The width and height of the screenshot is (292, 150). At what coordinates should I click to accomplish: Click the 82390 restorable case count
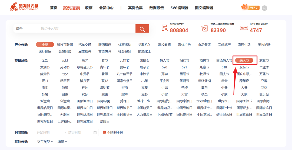[x=218, y=30]
